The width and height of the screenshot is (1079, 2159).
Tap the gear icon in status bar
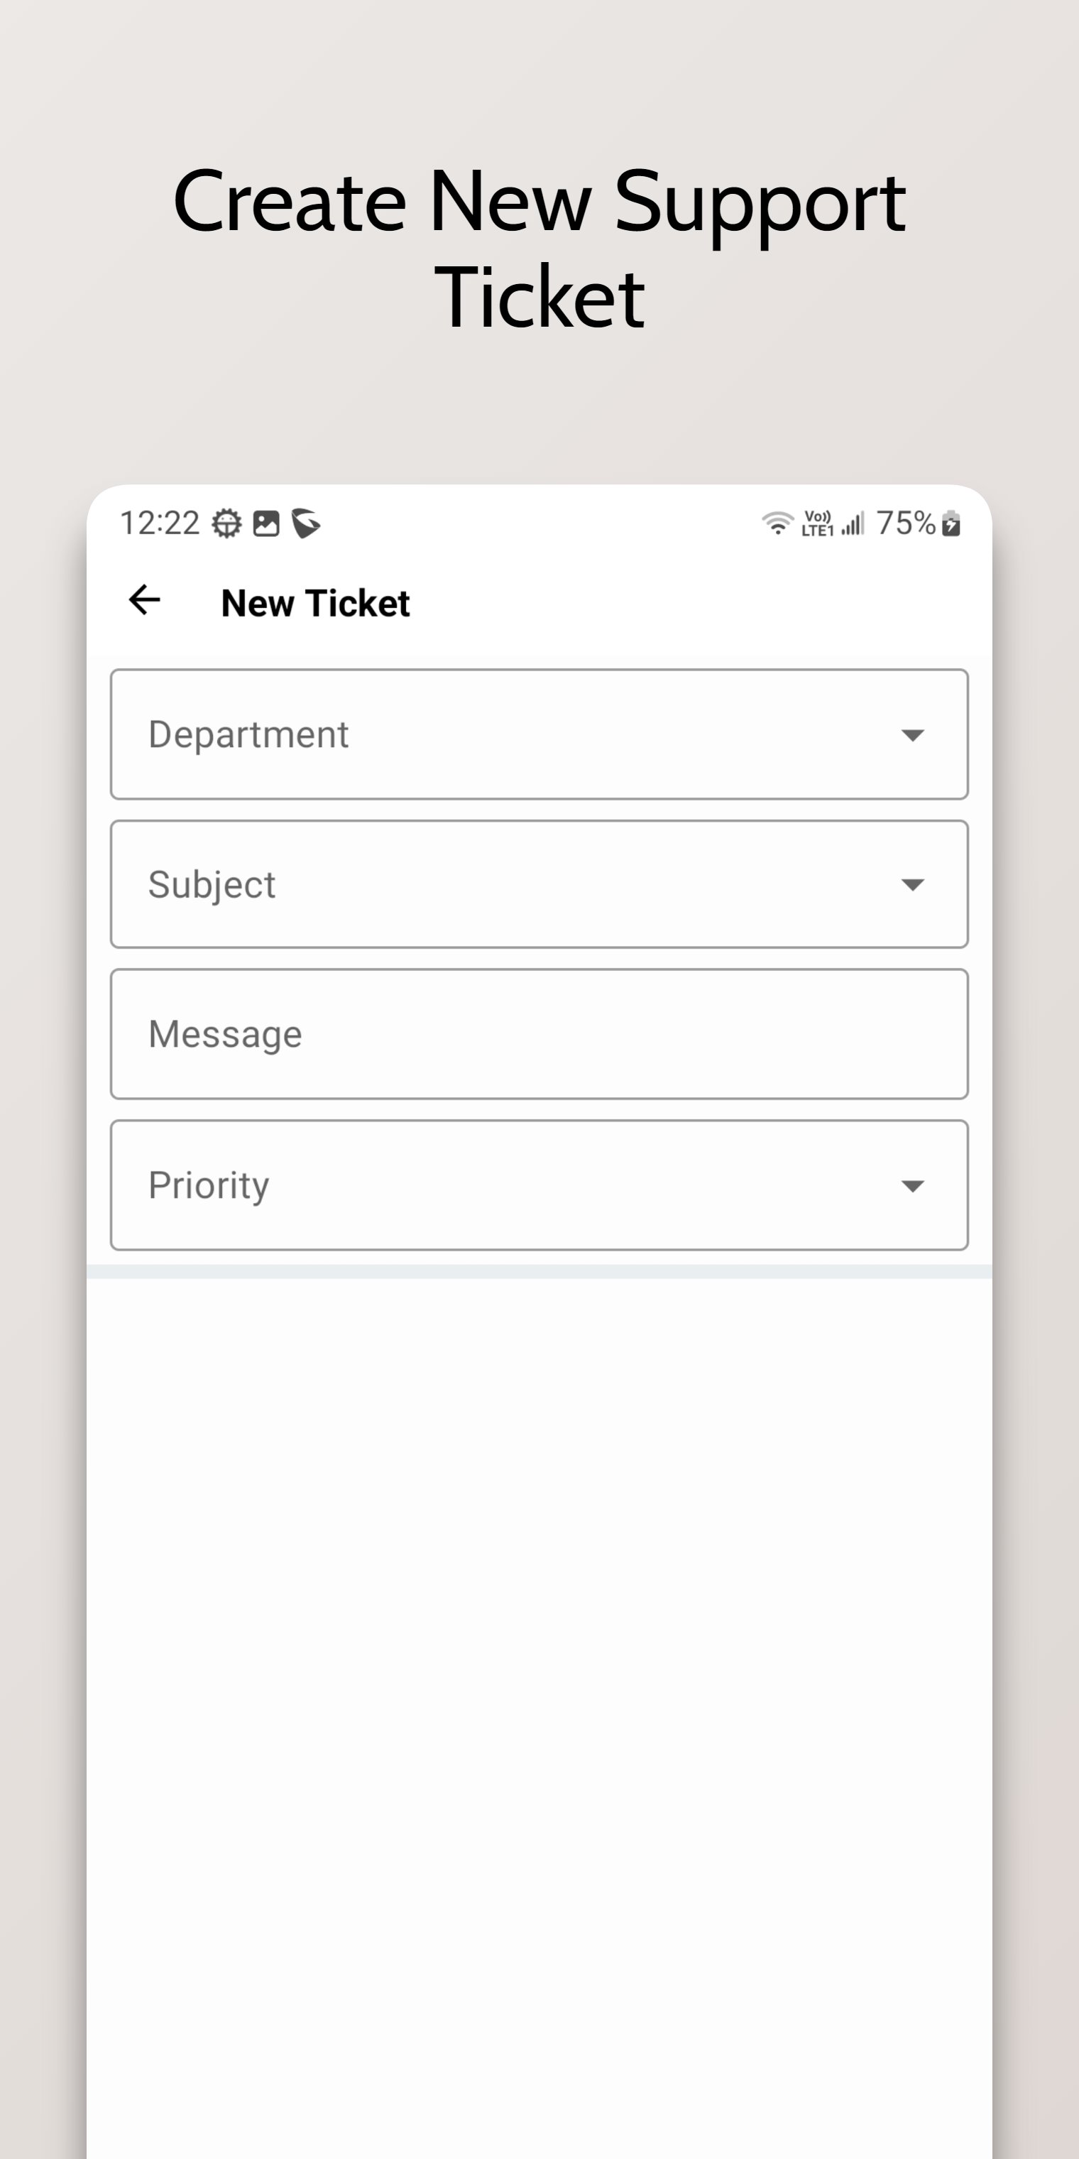(x=226, y=524)
